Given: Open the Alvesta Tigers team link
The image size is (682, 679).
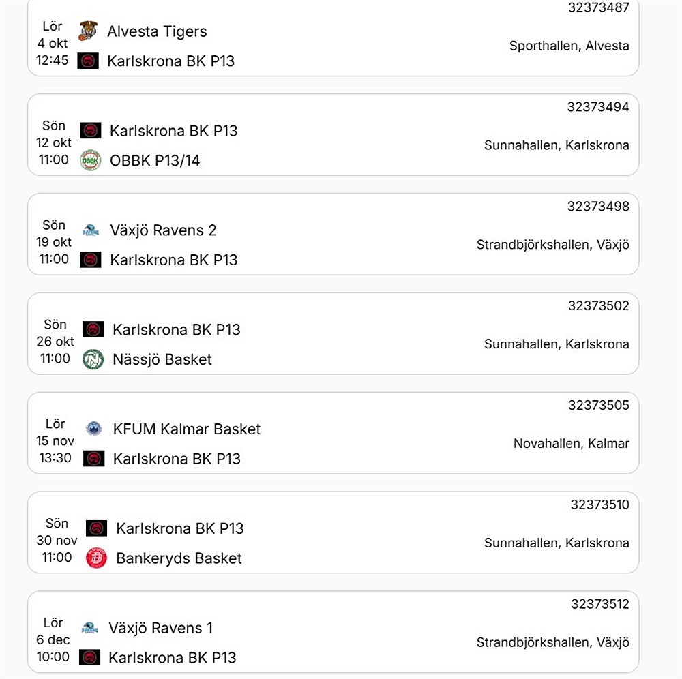Looking at the screenshot, I should [x=157, y=31].
